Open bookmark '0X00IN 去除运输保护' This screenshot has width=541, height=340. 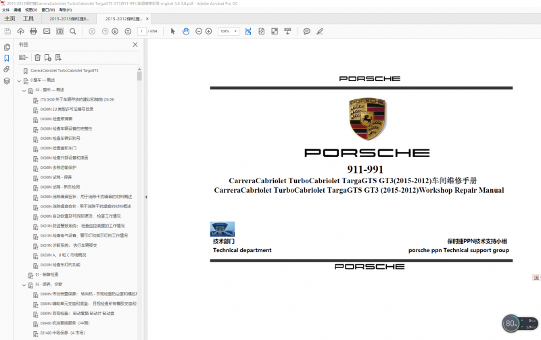[58, 168]
